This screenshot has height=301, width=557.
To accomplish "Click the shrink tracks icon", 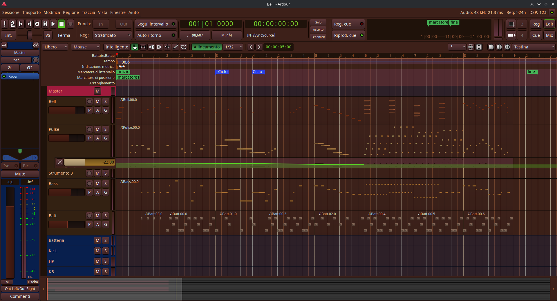I will (471, 47).
